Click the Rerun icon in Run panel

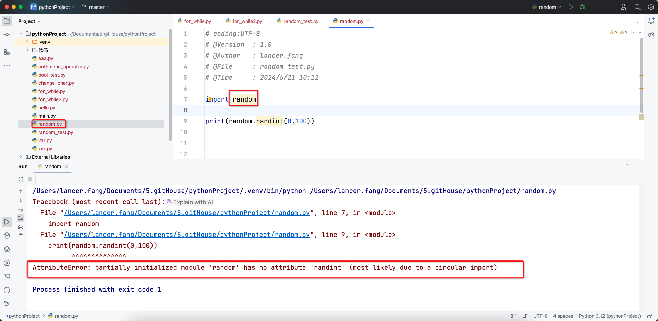point(21,179)
